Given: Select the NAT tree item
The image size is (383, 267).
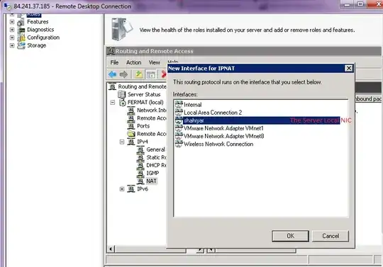Looking at the screenshot, I should pos(151,181).
